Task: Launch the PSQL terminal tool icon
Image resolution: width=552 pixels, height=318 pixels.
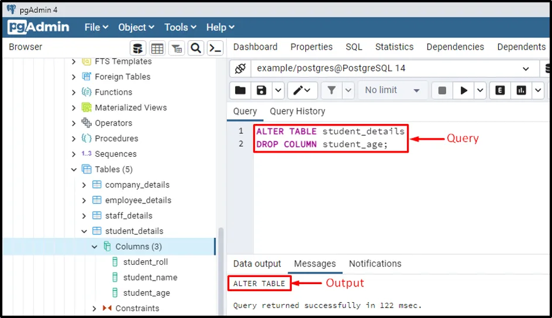Action: point(215,47)
